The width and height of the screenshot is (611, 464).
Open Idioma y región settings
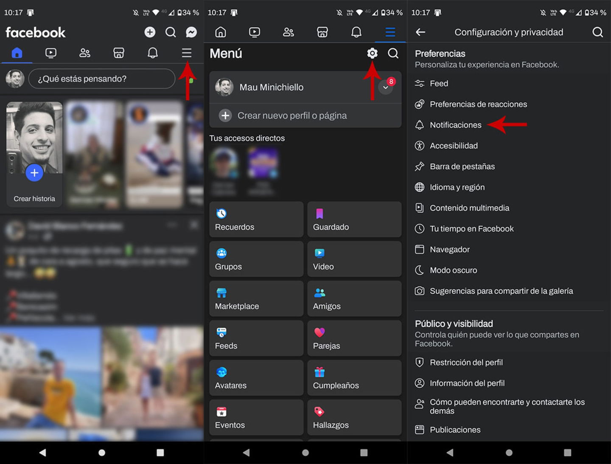pos(509,188)
